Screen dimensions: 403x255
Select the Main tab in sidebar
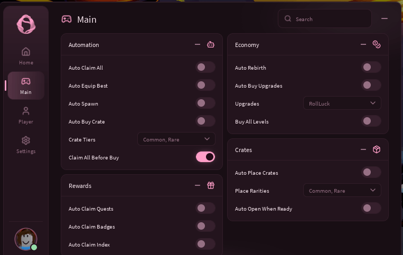[26, 86]
